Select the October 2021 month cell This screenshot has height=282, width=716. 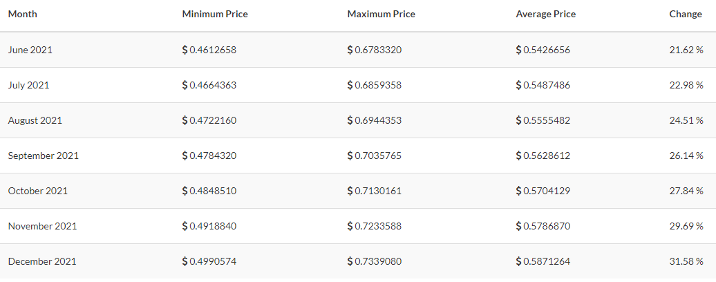click(x=38, y=191)
